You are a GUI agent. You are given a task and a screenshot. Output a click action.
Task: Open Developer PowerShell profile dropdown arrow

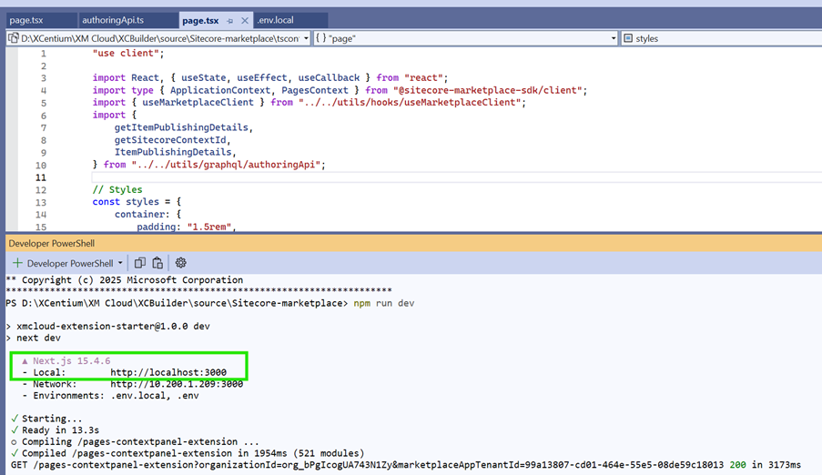coord(120,263)
